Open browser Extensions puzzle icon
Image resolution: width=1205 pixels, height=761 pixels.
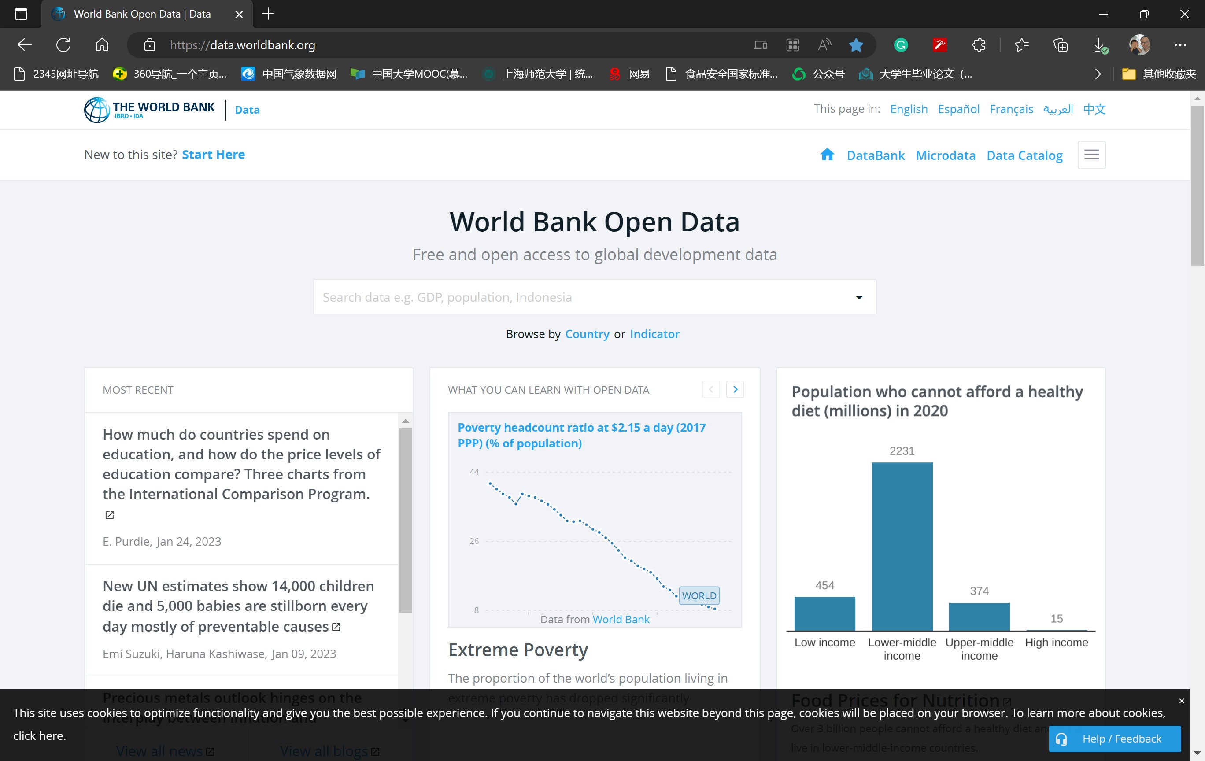coord(978,45)
